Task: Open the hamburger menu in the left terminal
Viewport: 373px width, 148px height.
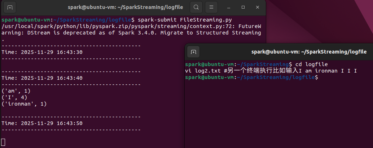Action: pos(211,7)
